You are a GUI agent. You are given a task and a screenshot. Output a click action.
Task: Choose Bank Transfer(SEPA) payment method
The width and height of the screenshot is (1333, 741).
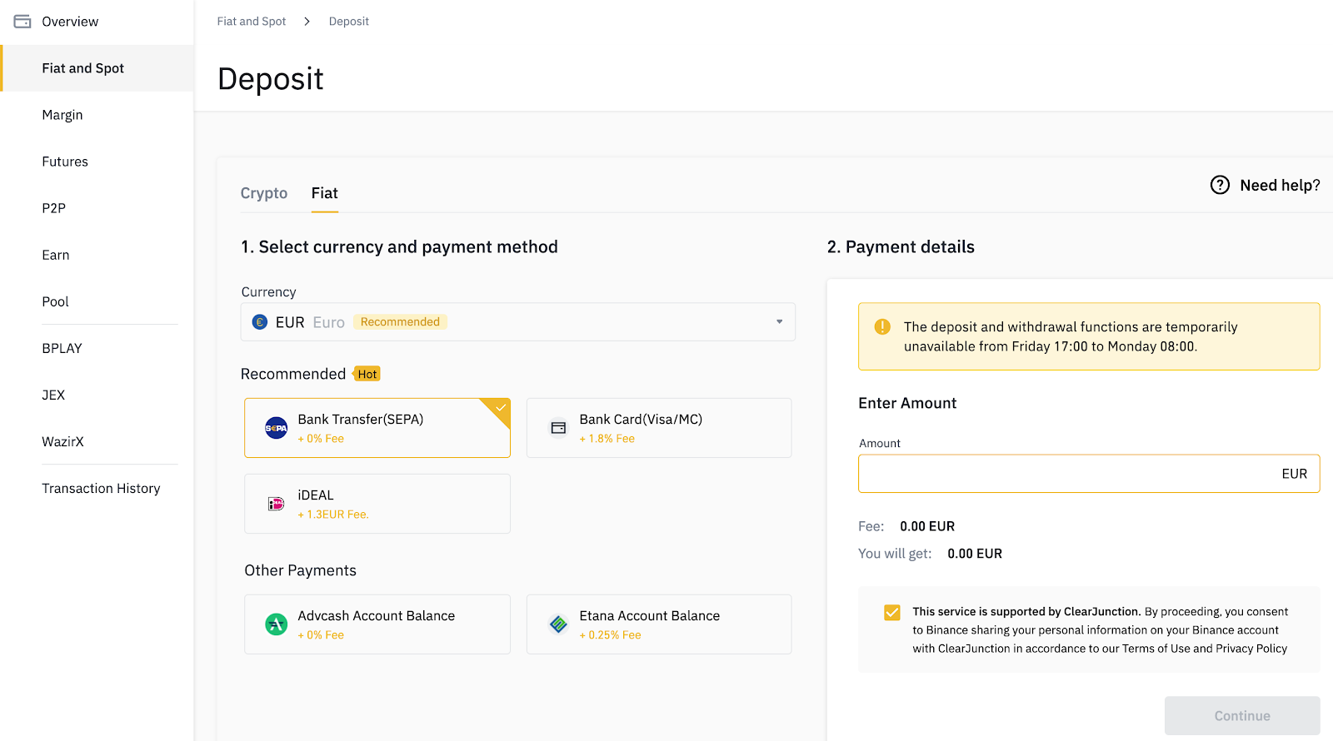coord(377,428)
